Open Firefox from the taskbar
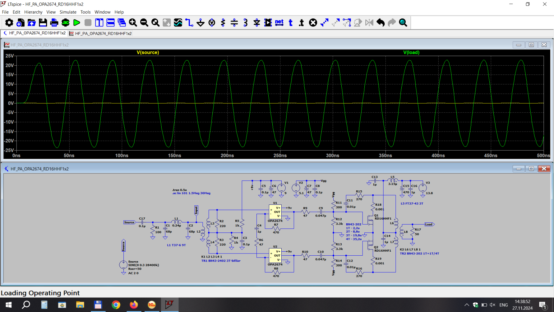This screenshot has height=312, width=554. click(134, 305)
